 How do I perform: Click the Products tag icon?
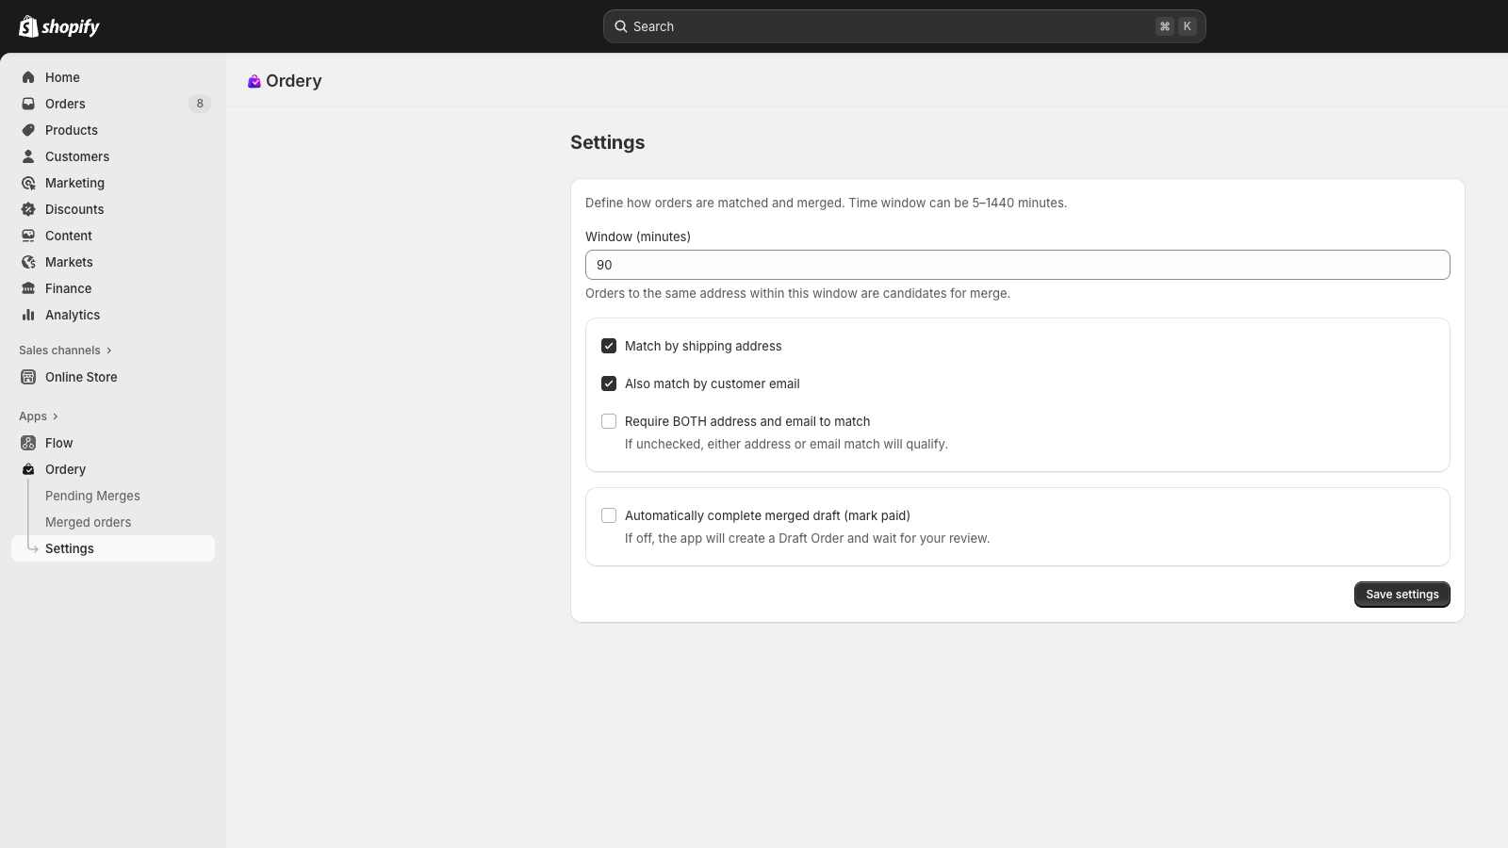[28, 130]
